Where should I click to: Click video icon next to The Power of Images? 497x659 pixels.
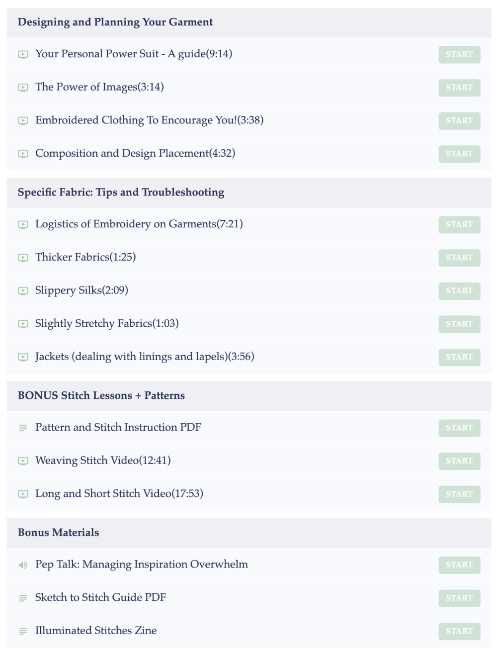coord(23,88)
